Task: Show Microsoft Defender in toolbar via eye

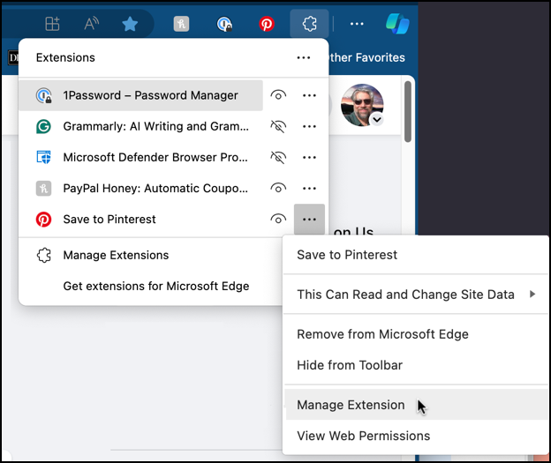Action: (x=278, y=157)
